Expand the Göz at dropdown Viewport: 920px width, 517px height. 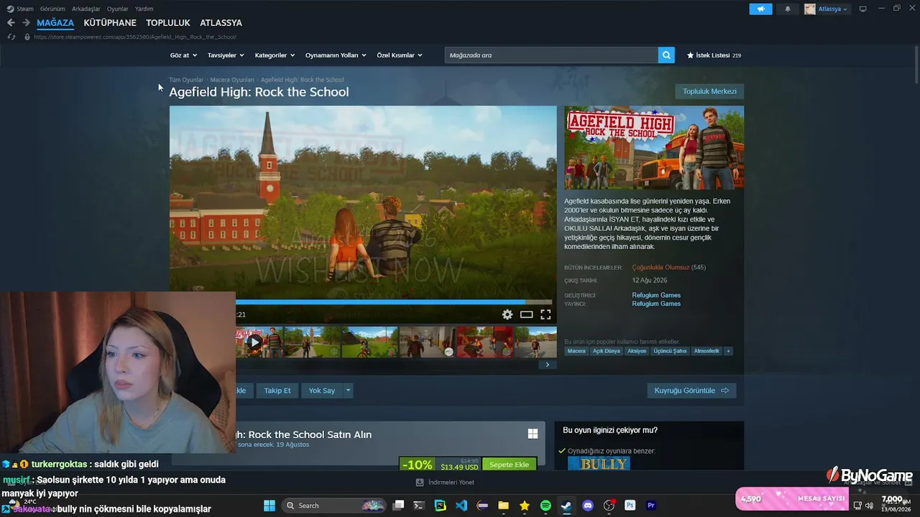point(183,55)
